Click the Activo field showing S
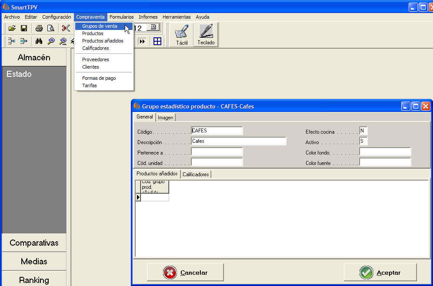This screenshot has width=433, height=286. 363,141
